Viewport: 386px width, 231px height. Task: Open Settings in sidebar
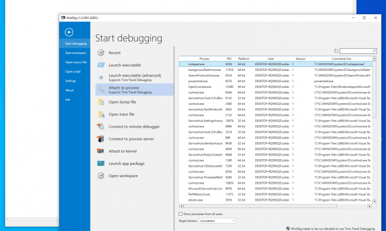click(x=75, y=81)
